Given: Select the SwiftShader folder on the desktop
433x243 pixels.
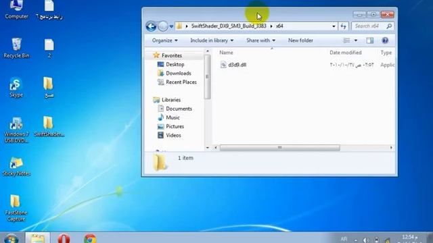Looking at the screenshot, I should [x=49, y=126].
